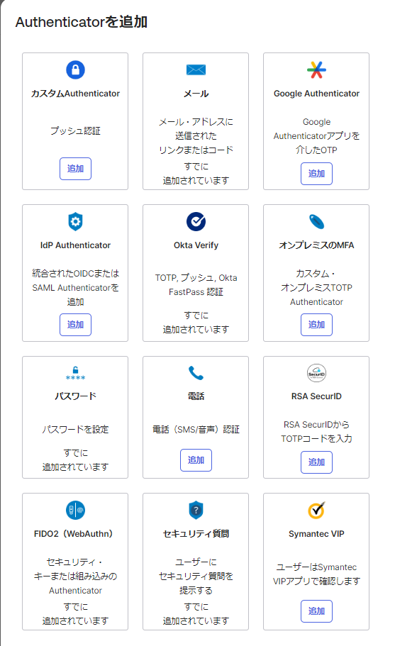Add 電話 authenticator with 追加 button
Viewport: 395px width, 646px height.
pyautogui.click(x=196, y=460)
